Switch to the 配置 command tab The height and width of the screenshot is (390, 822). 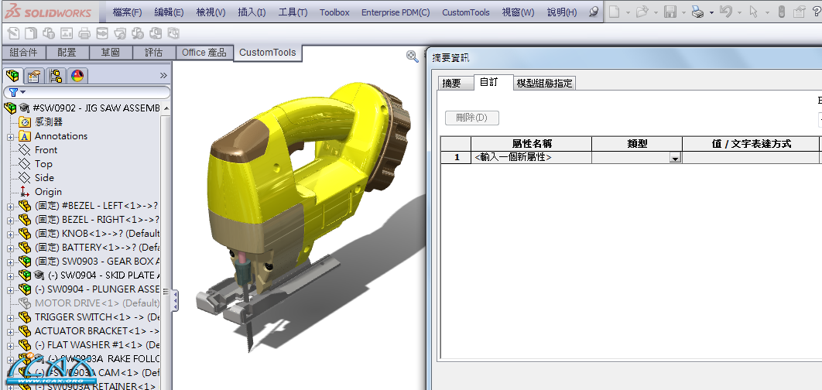pos(67,53)
